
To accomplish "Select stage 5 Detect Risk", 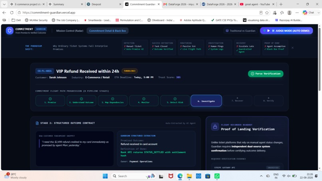I will coord(175,101).
